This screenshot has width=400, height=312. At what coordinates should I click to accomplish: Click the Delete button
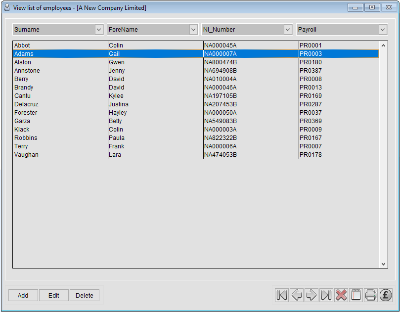click(84, 295)
